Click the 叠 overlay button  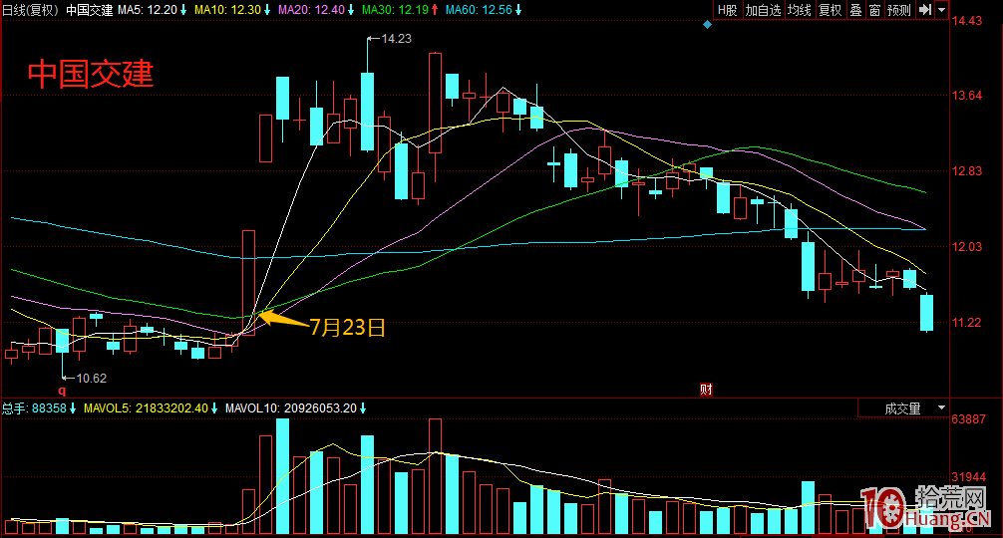(855, 10)
